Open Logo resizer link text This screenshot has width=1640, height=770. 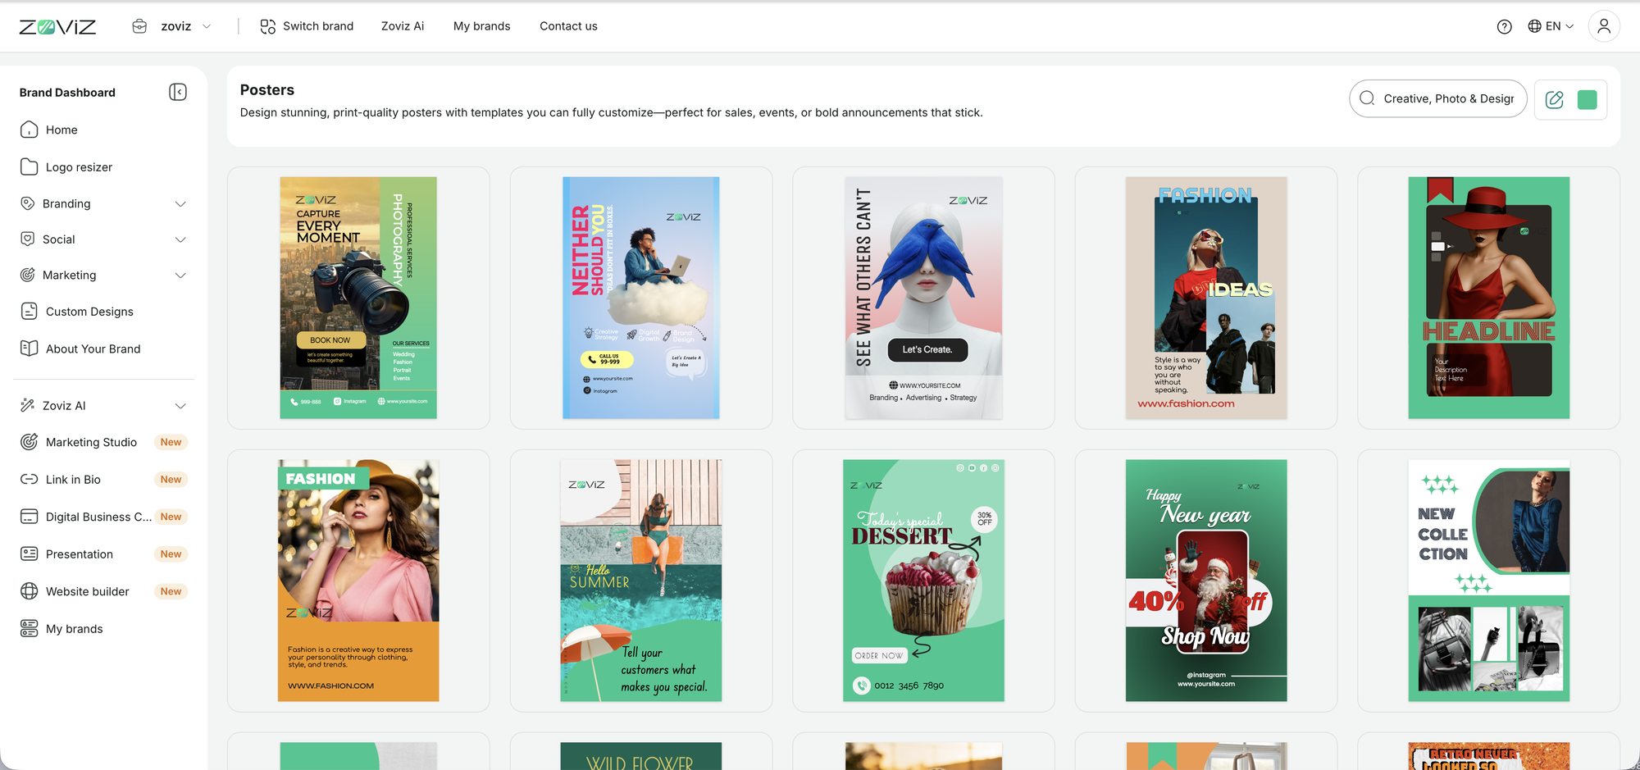pyautogui.click(x=79, y=167)
